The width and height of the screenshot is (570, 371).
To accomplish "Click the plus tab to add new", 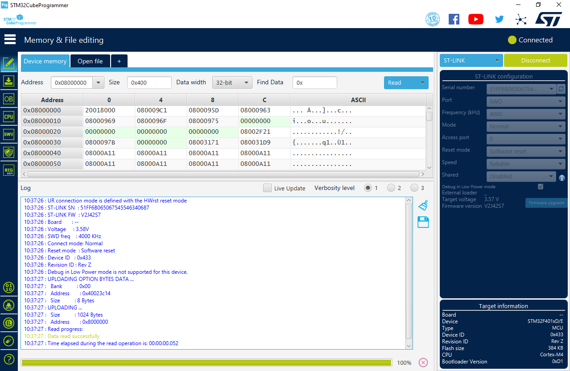I will click(x=119, y=61).
